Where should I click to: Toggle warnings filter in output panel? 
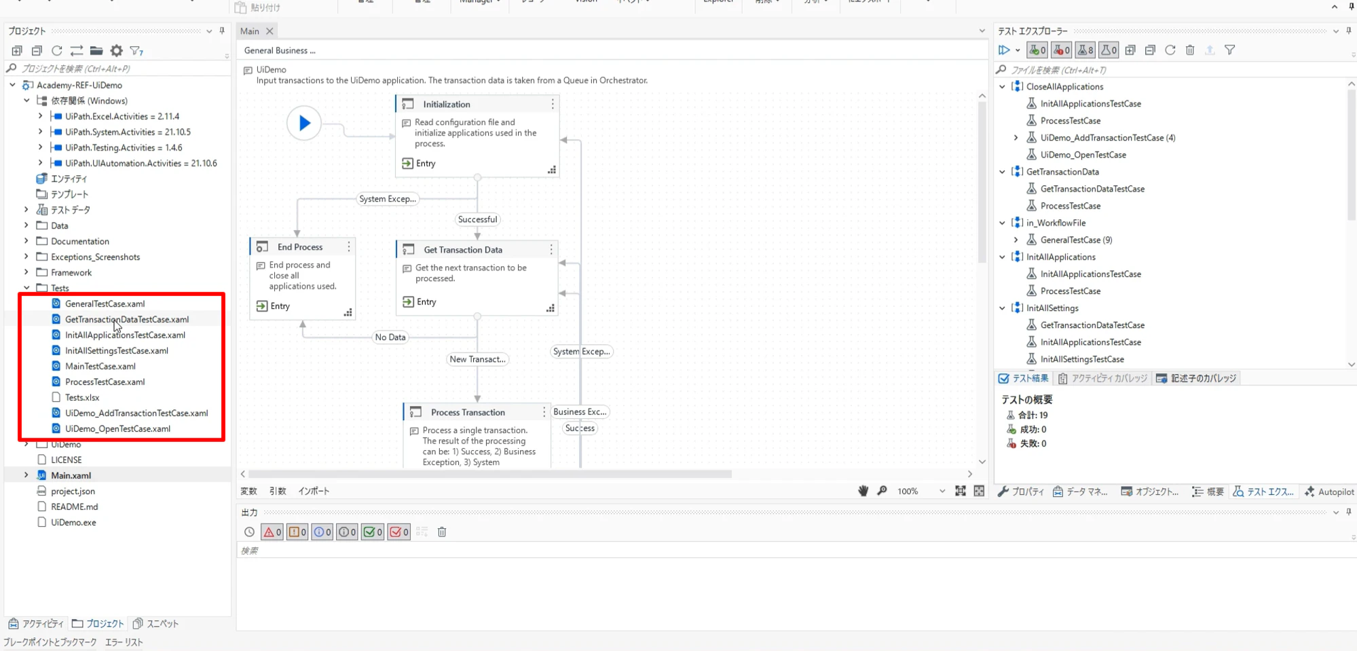[x=297, y=532]
